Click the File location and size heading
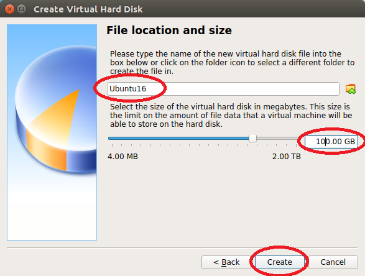Screen dimensions: 365x276 (x=169, y=30)
